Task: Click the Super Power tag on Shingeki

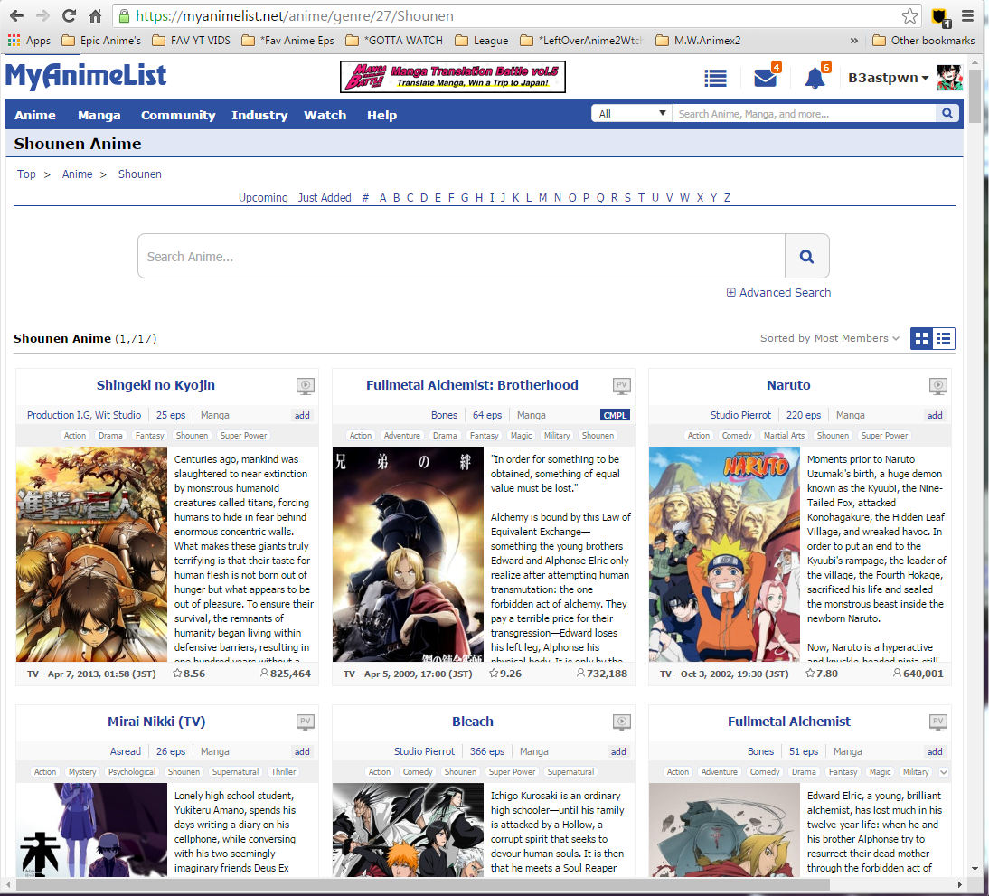Action: click(x=243, y=436)
